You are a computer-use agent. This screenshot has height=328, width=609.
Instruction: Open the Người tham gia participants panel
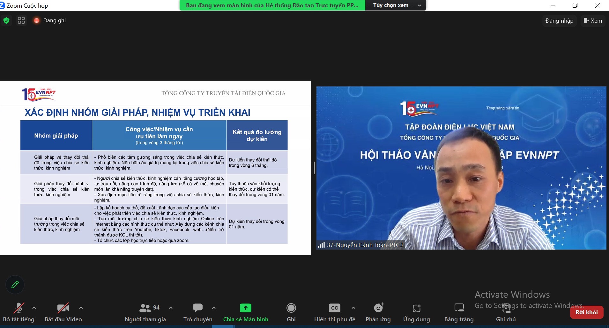(x=145, y=313)
